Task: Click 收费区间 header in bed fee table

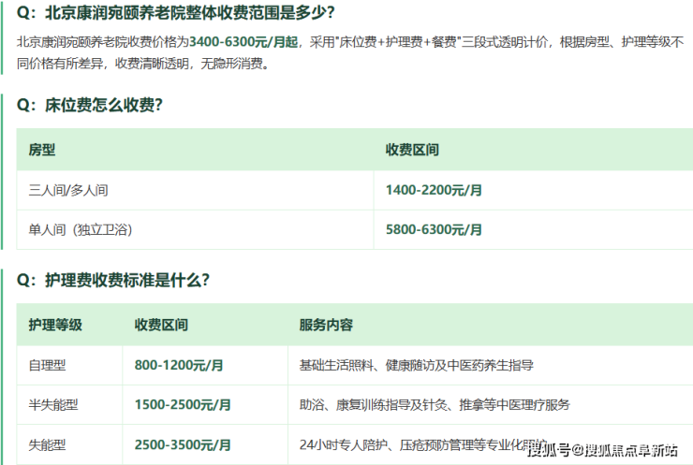Action: tap(412, 150)
